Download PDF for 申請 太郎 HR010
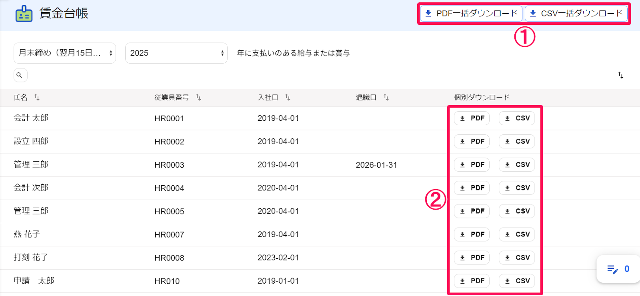 (x=472, y=281)
